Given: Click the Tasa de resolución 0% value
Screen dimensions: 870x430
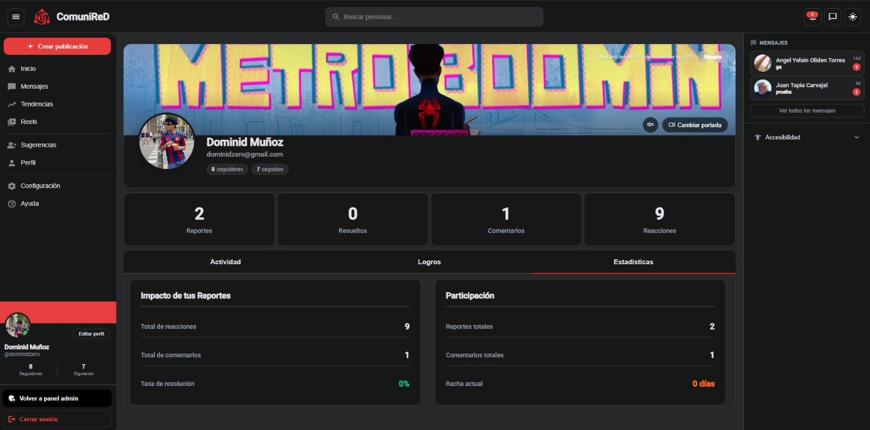Looking at the screenshot, I should tap(404, 384).
